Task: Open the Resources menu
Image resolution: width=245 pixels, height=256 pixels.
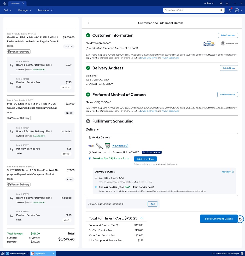Action: (x=45, y=10)
